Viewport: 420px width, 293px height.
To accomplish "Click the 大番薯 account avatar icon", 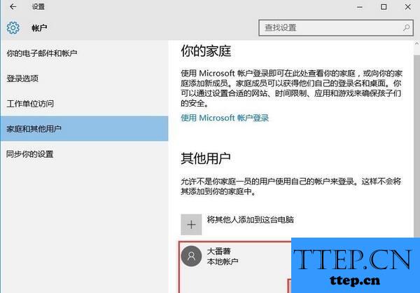I will [191, 256].
